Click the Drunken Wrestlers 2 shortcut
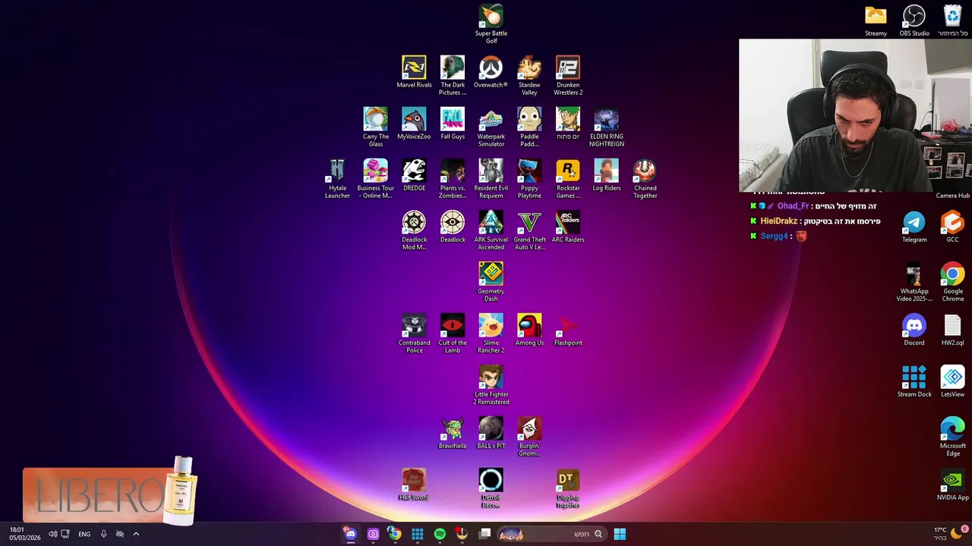Screen dimensions: 972x546 [x=568, y=75]
